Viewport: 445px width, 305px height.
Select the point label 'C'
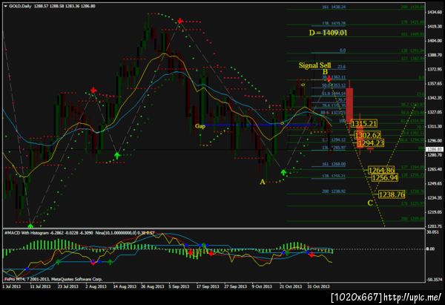coord(370,203)
